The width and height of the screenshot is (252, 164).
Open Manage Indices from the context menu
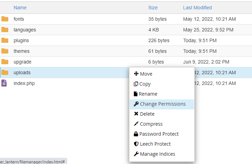(157, 154)
